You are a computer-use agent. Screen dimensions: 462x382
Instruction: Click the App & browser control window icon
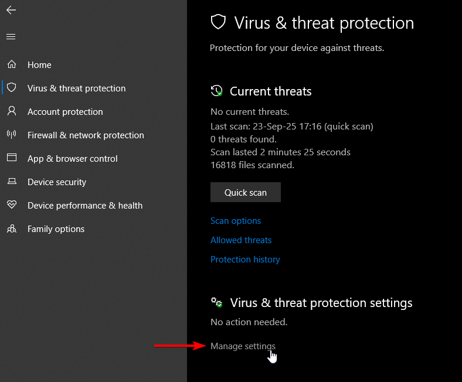coord(12,158)
